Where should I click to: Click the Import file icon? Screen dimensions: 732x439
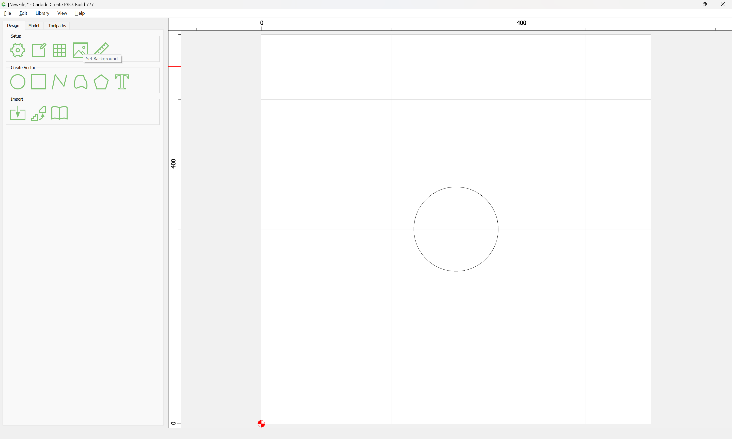coord(18,113)
